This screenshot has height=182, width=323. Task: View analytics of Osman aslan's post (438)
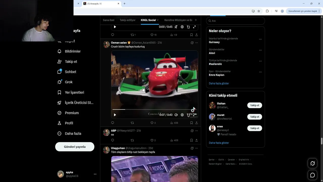click(x=174, y=123)
